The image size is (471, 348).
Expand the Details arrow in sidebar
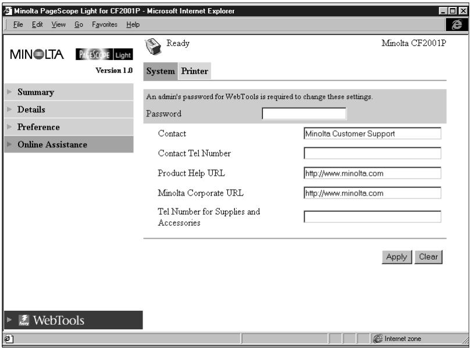[10, 109]
